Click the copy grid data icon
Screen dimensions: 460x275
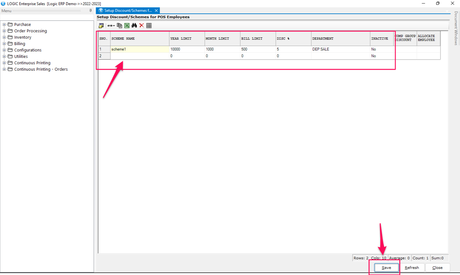[119, 26]
